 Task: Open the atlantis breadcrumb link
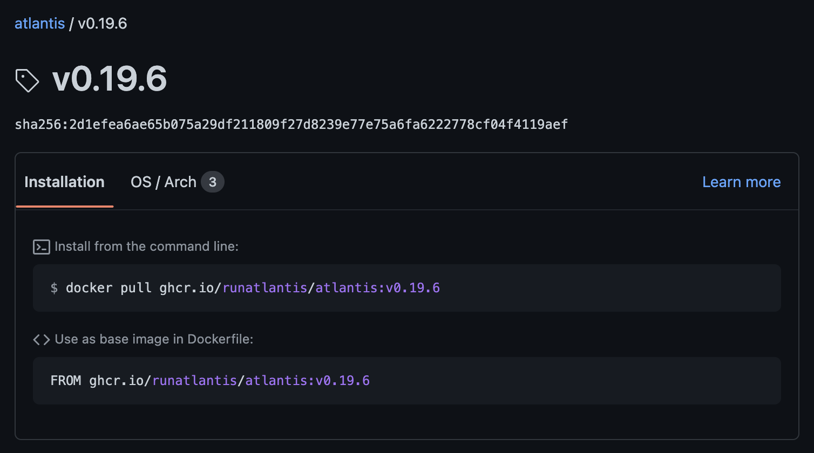pos(39,23)
